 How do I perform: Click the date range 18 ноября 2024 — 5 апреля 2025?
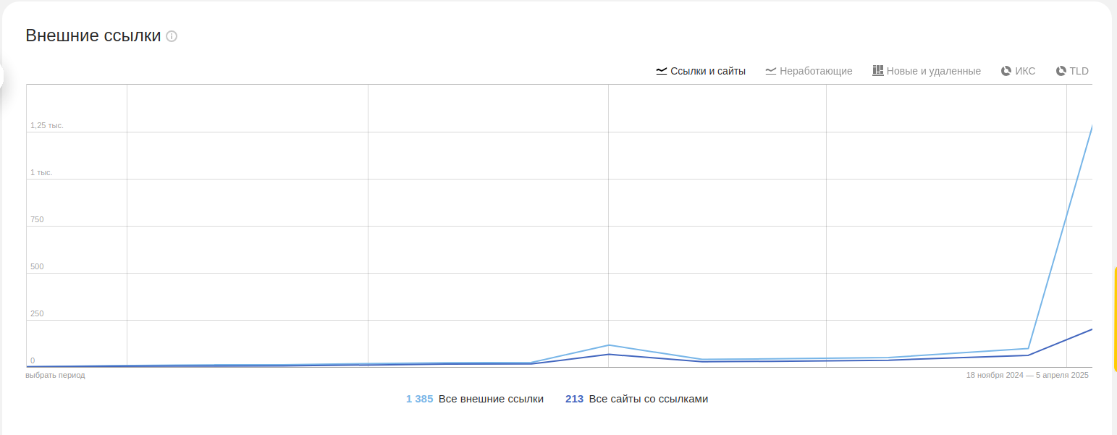coord(1027,375)
